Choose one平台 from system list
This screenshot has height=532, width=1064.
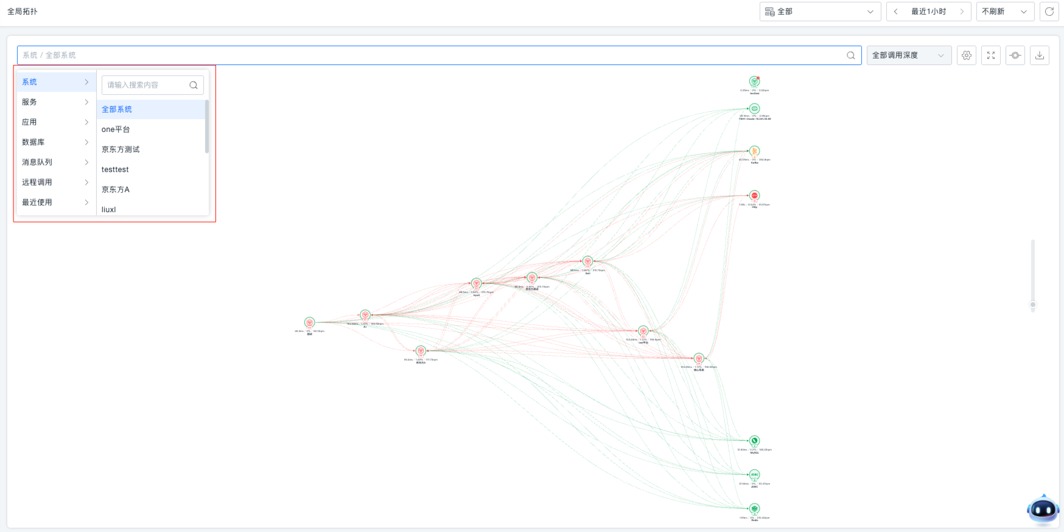[x=116, y=130]
